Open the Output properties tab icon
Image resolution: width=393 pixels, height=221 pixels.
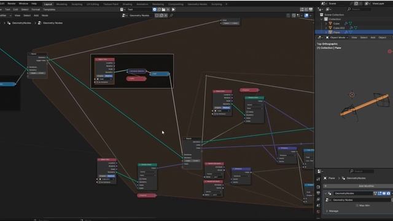click(318, 193)
